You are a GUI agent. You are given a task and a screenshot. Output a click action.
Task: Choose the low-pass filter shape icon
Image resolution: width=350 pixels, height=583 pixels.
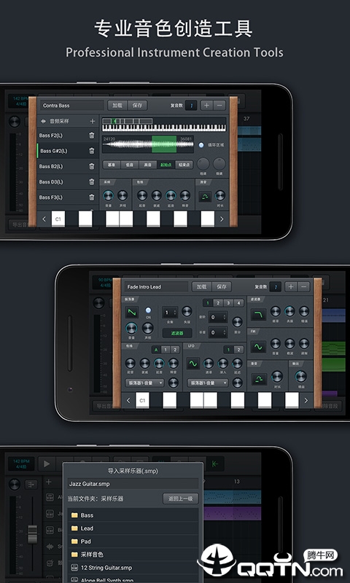point(257,315)
